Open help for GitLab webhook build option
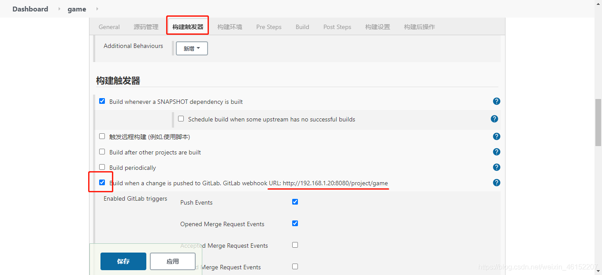This screenshot has width=602, height=275. pos(497,183)
